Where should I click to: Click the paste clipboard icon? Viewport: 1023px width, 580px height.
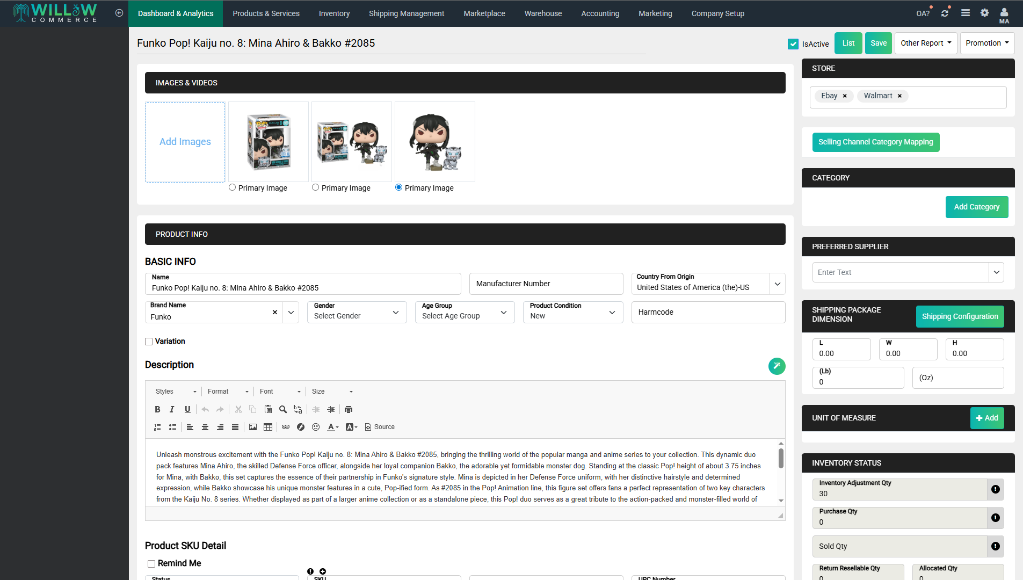tap(268, 409)
